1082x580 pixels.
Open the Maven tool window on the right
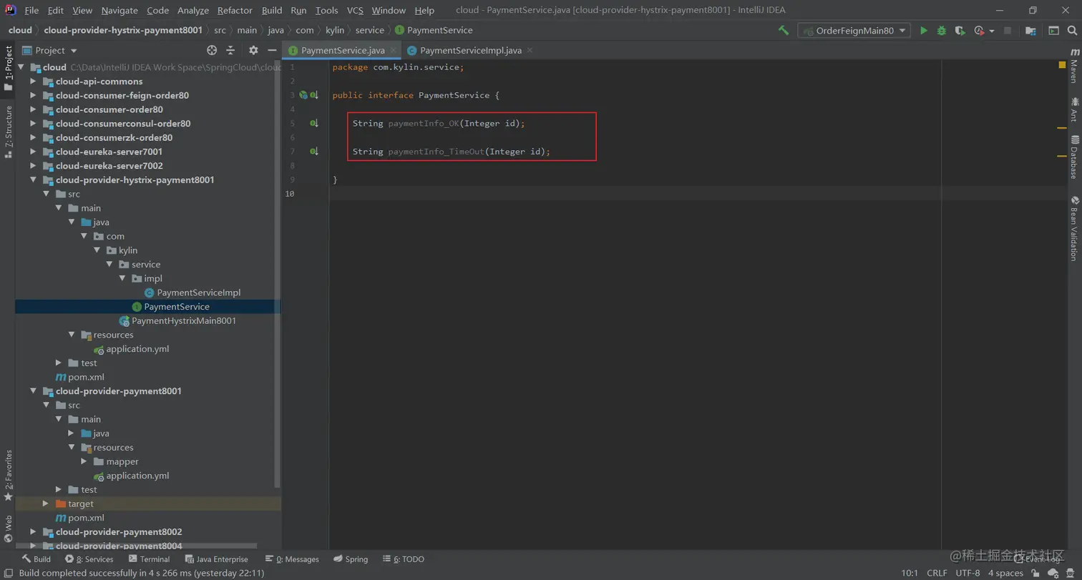pos(1074,66)
